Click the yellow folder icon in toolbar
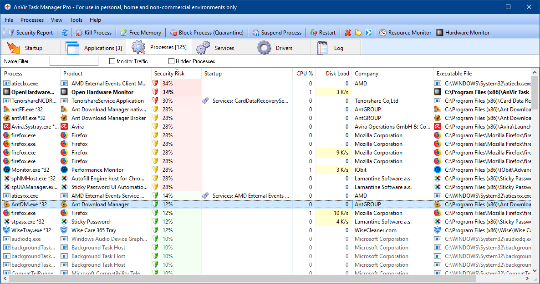Viewport: 540px width, 284px height. pos(358,33)
